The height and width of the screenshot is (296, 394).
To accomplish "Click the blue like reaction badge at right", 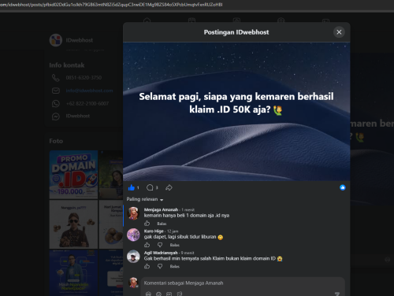I will 343,187.
